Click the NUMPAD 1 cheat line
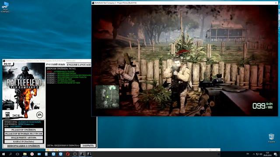280x157 pixels. pos(69,75)
